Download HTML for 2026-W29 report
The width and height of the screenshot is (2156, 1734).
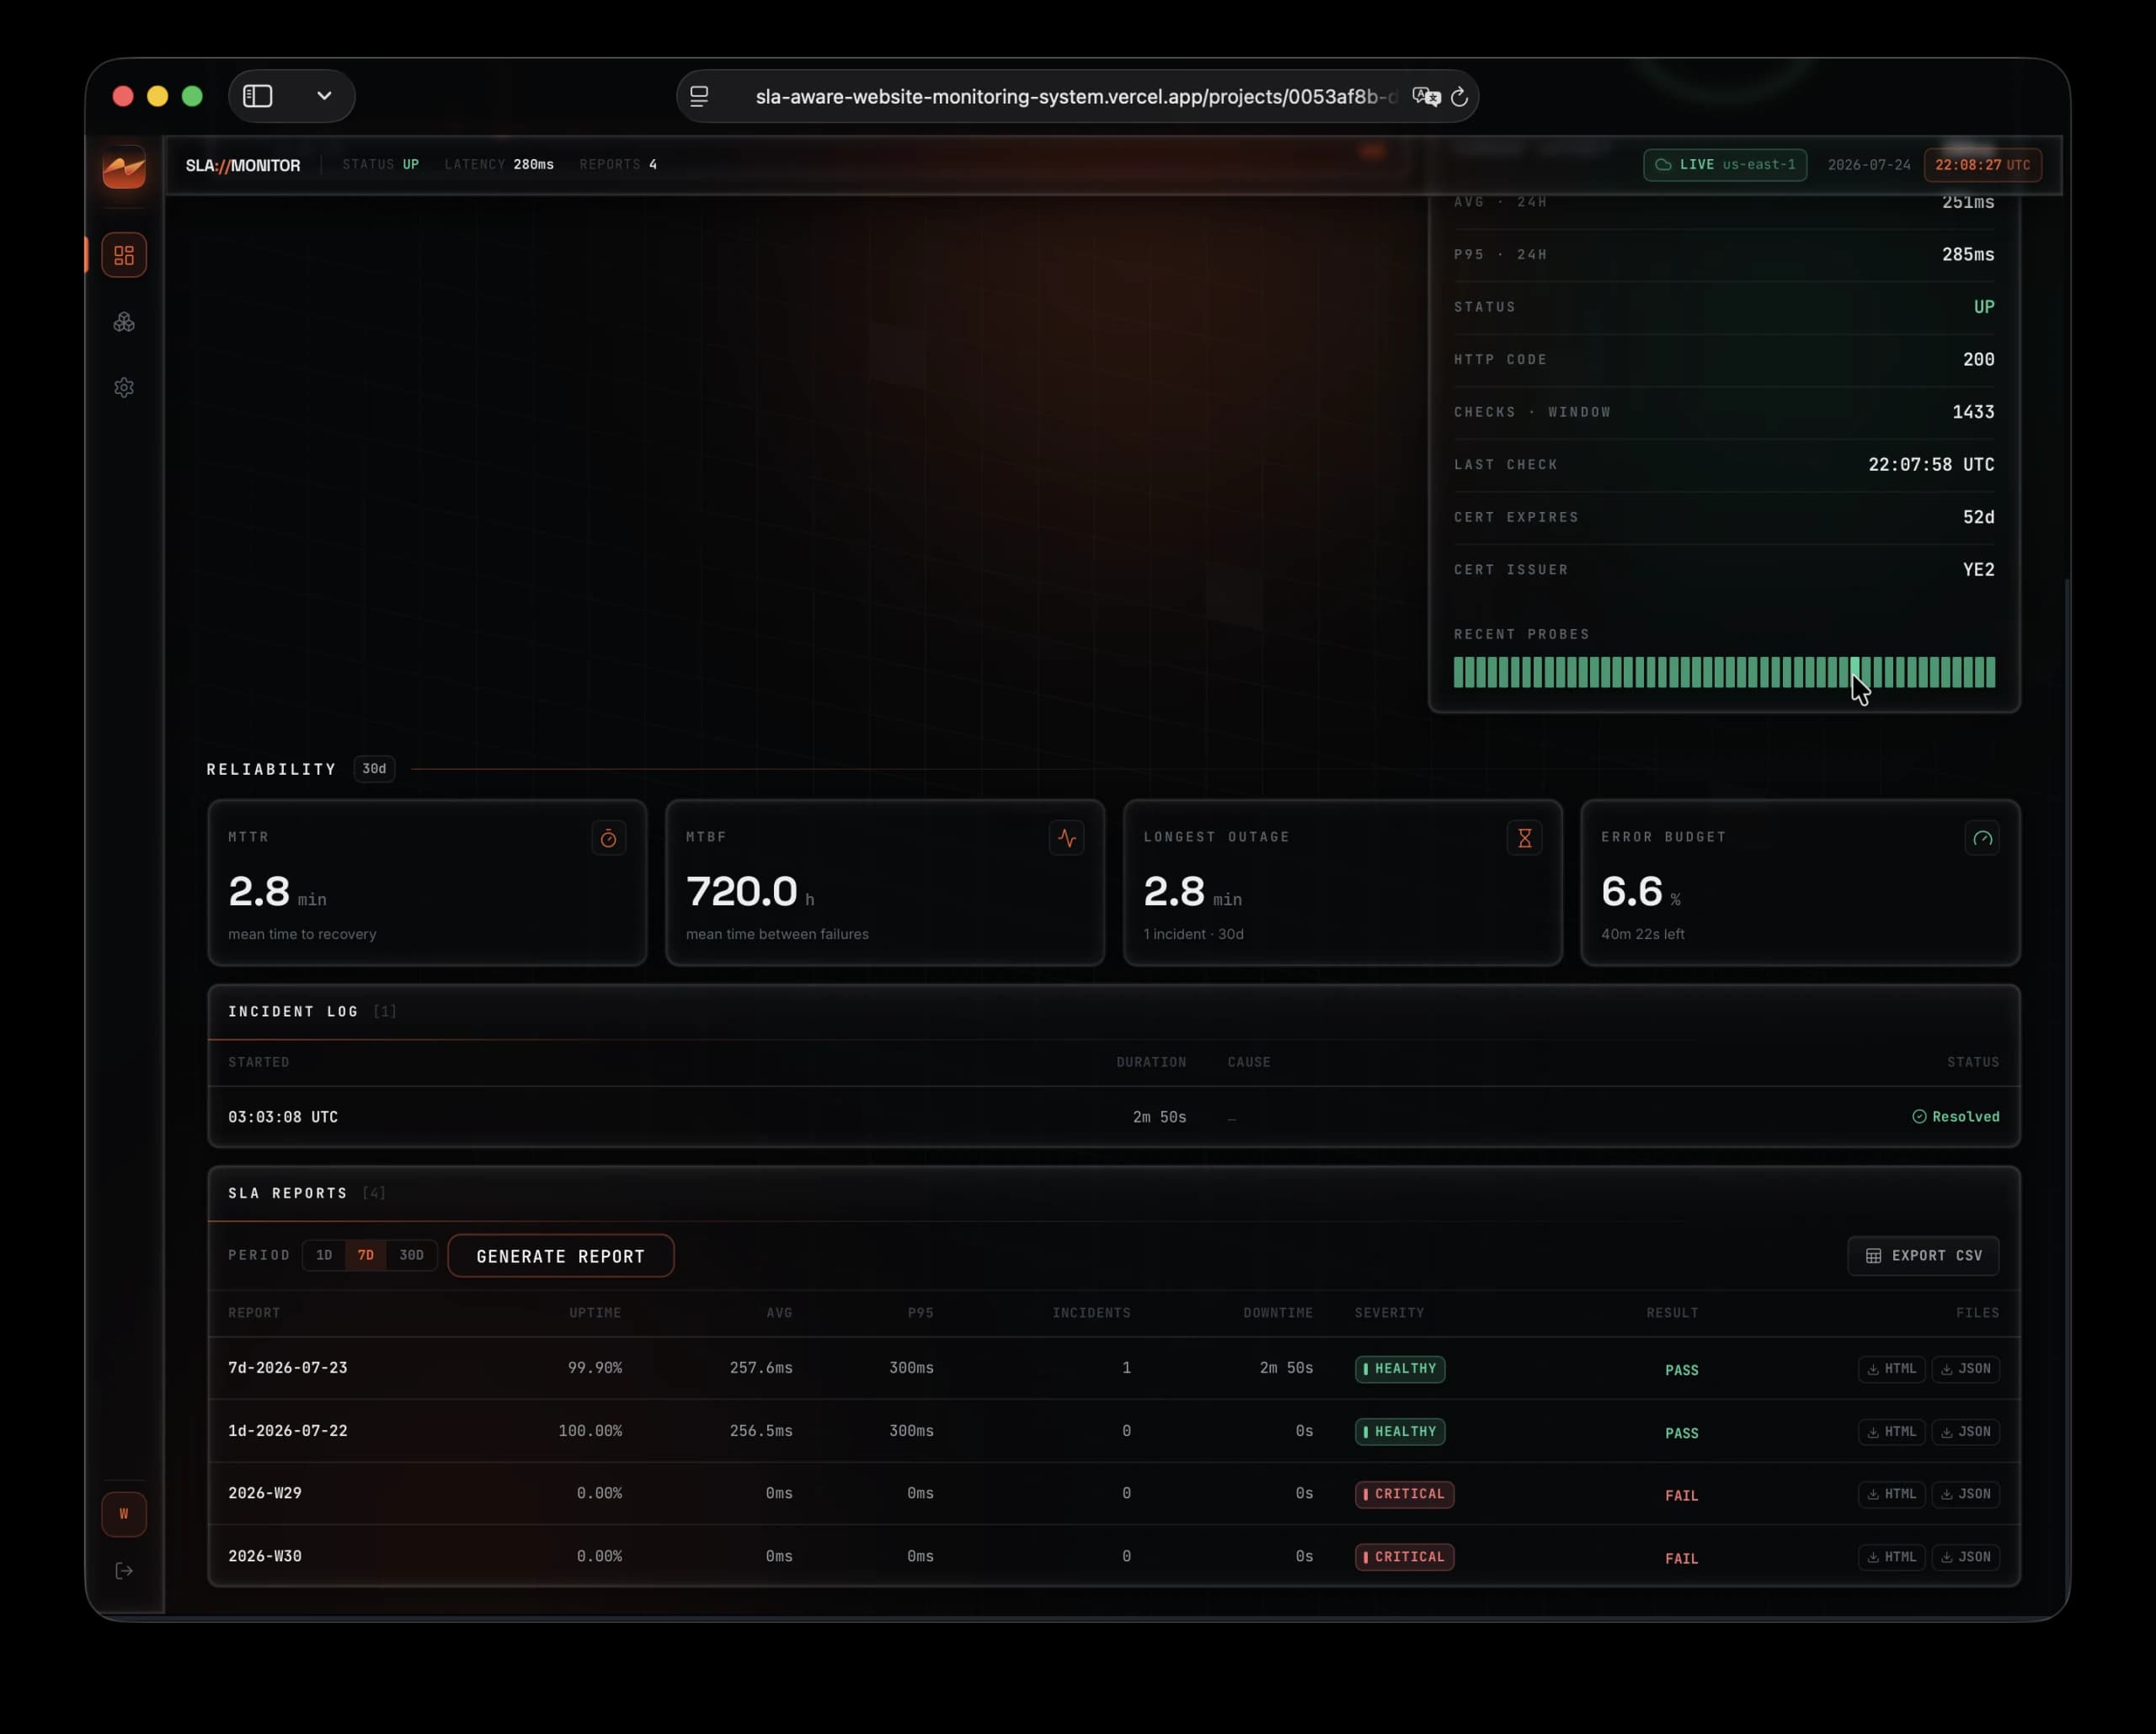tap(1891, 1494)
